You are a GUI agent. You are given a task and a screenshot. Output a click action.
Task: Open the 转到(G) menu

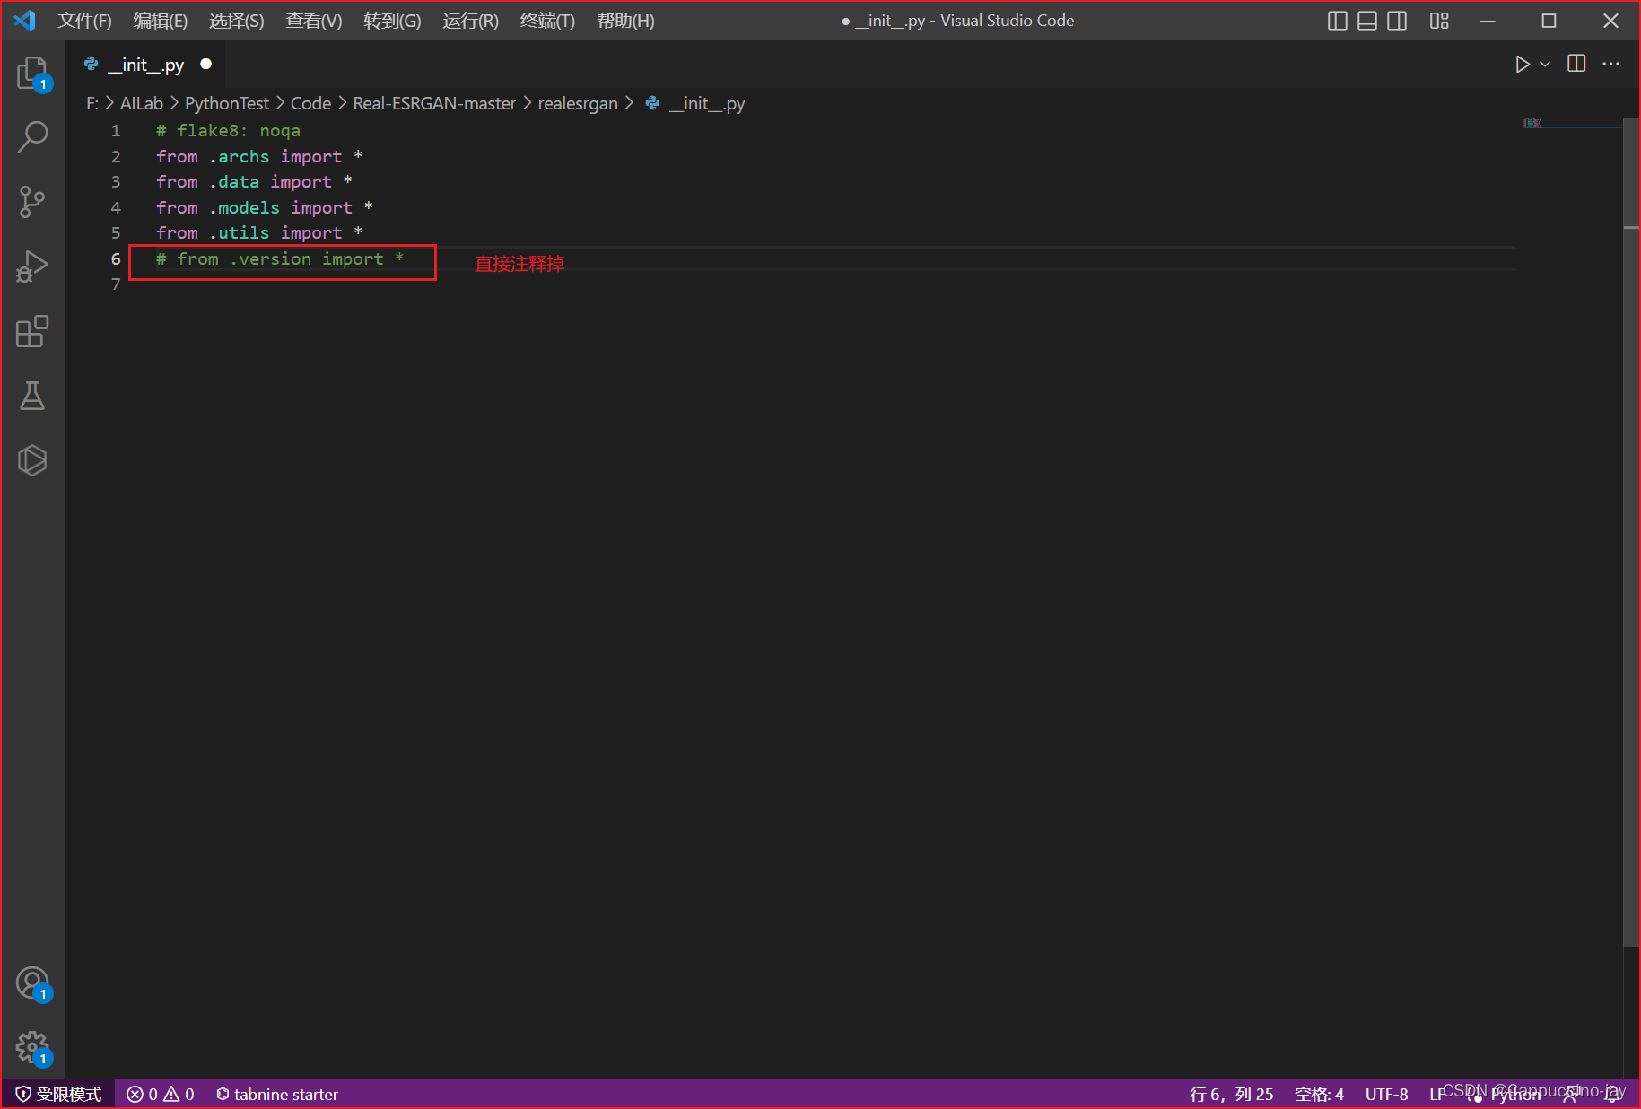click(x=392, y=21)
